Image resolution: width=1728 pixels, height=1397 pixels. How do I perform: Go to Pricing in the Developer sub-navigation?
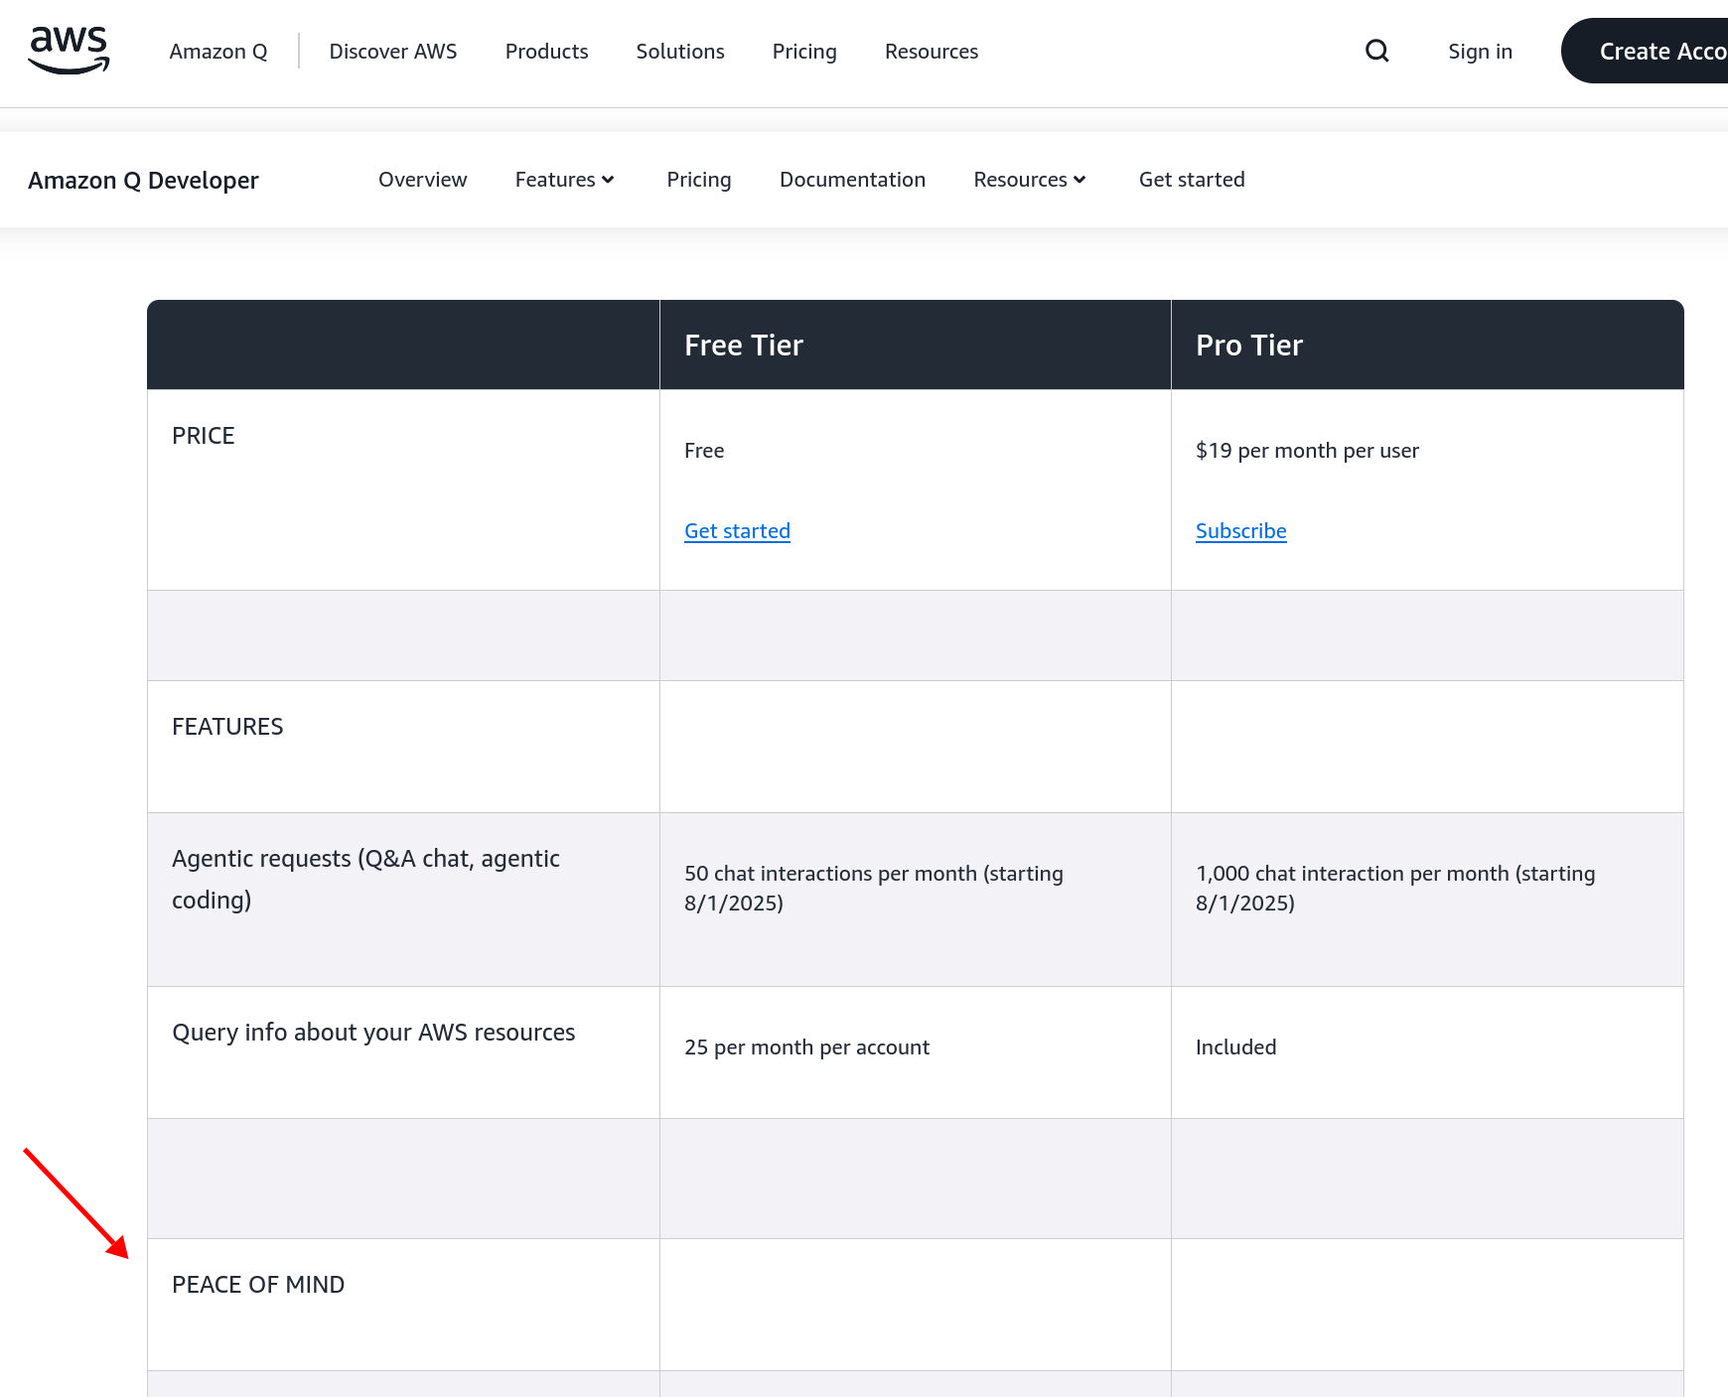click(x=698, y=180)
